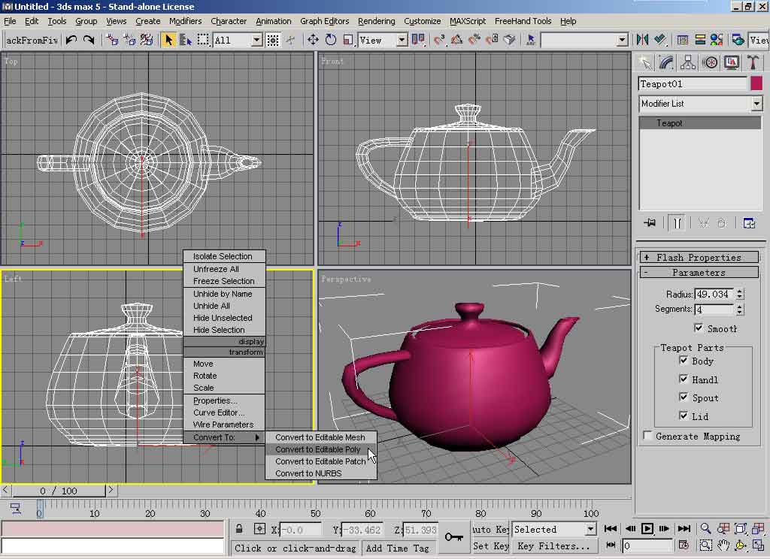Click the Teapot01 object color swatch

756,84
